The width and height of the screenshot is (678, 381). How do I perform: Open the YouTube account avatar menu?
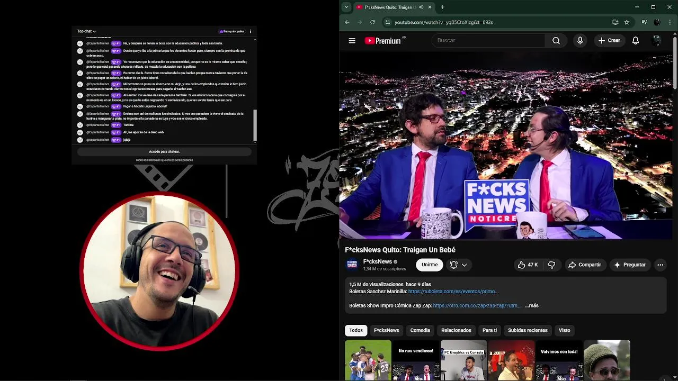(656, 40)
